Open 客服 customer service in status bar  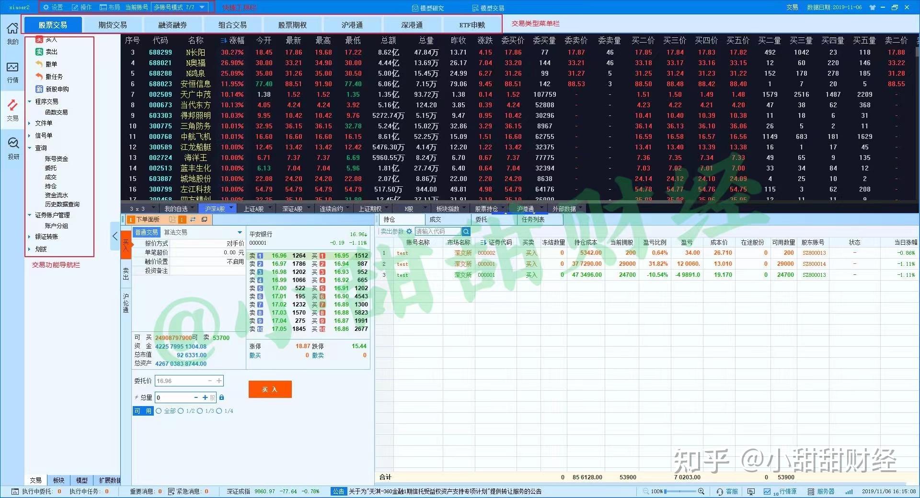[727, 491]
